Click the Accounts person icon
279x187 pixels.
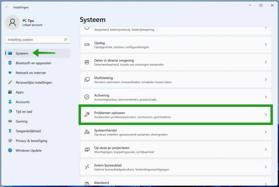(10, 102)
